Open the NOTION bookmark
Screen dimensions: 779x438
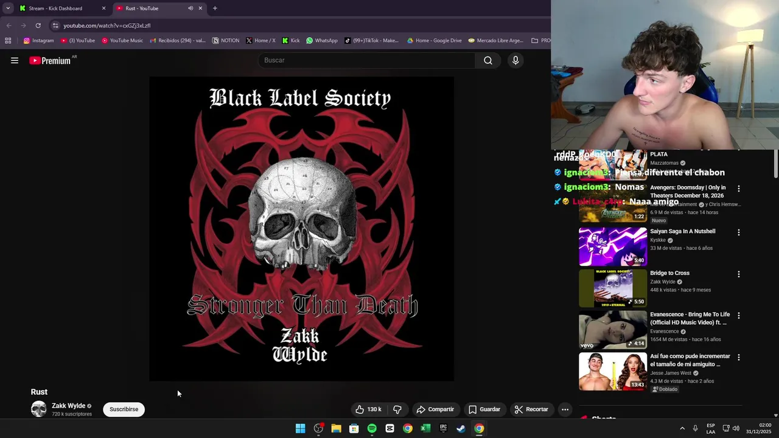coord(226,41)
